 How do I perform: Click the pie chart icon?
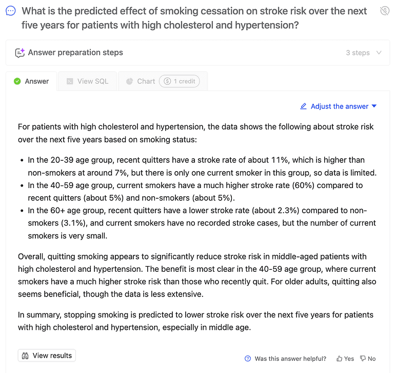129,81
